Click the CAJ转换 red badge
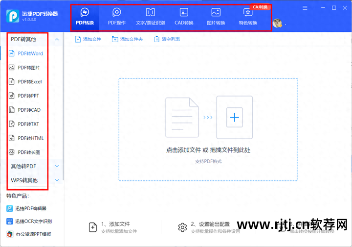 [260, 7]
